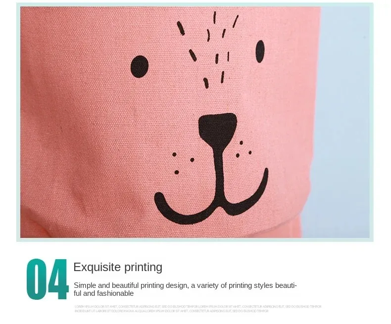Click the word "printing" in the heading
391x324 pixels.
(143, 268)
